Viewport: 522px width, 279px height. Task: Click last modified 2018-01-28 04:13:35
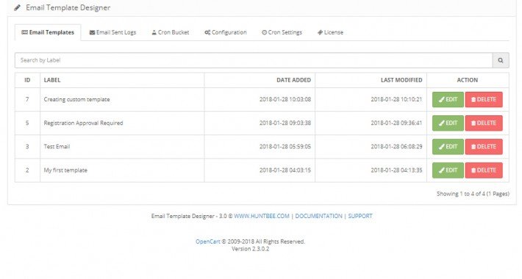(x=396, y=170)
